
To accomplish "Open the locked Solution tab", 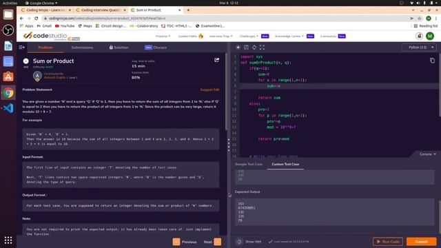I will tap(119, 48).
